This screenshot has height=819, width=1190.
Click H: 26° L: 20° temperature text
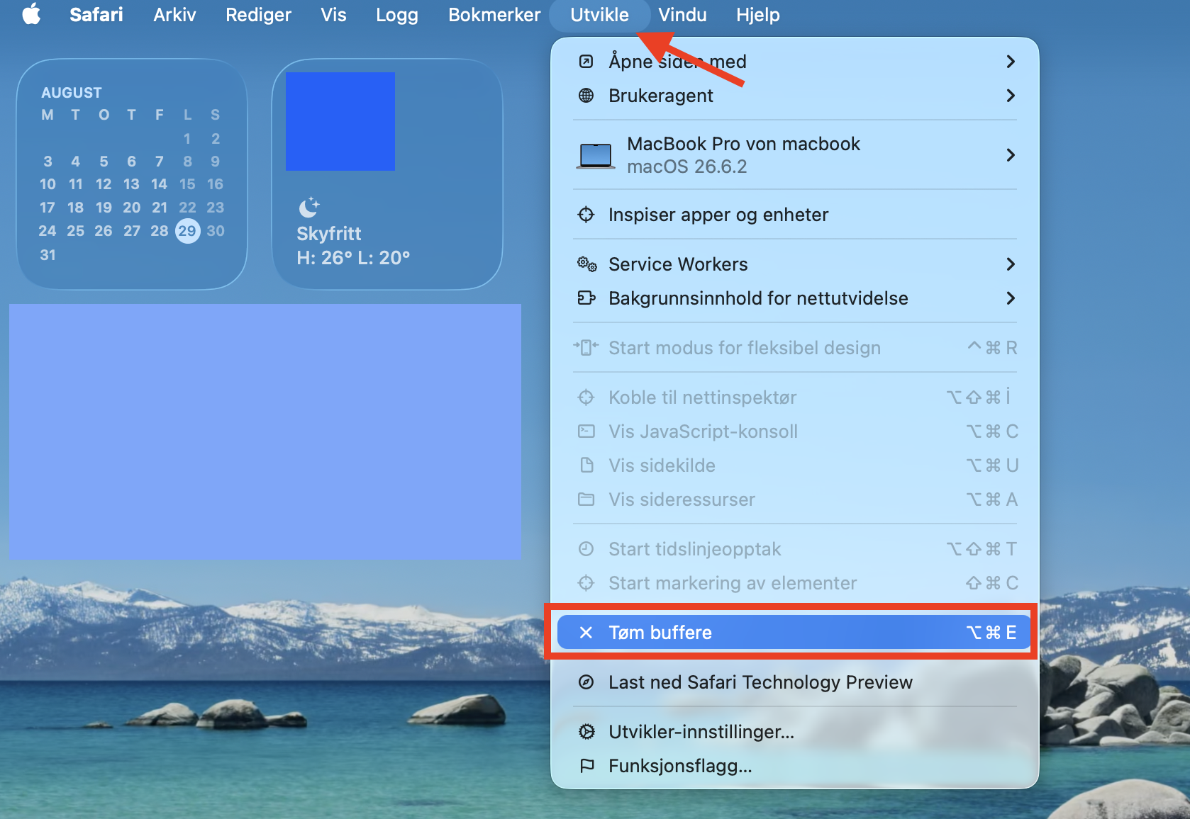353,258
